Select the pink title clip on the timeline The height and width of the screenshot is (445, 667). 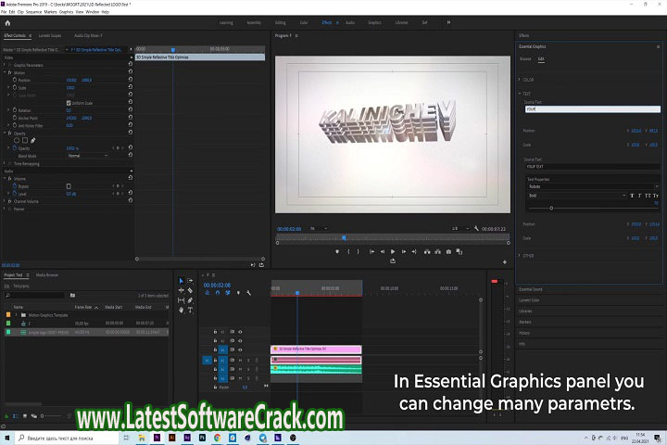coord(316,350)
